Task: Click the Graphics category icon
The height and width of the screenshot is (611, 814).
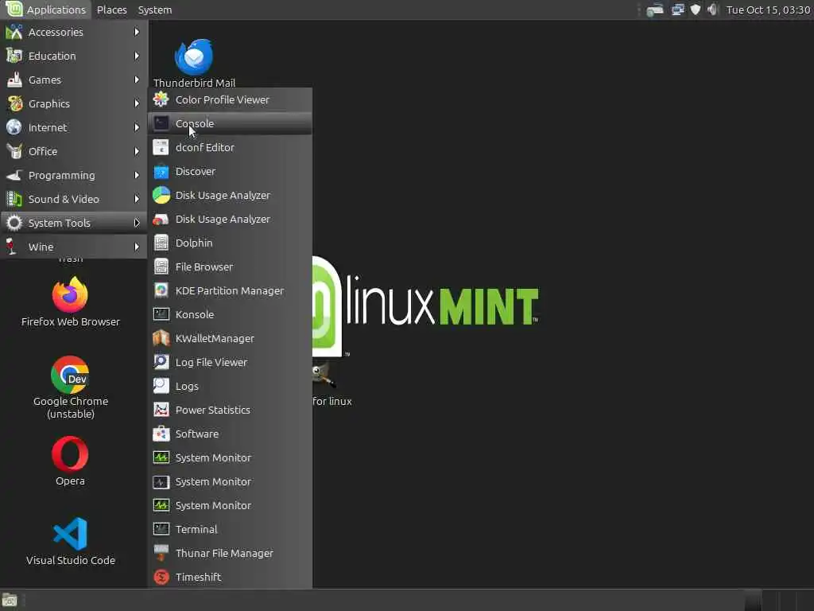Action: point(14,103)
